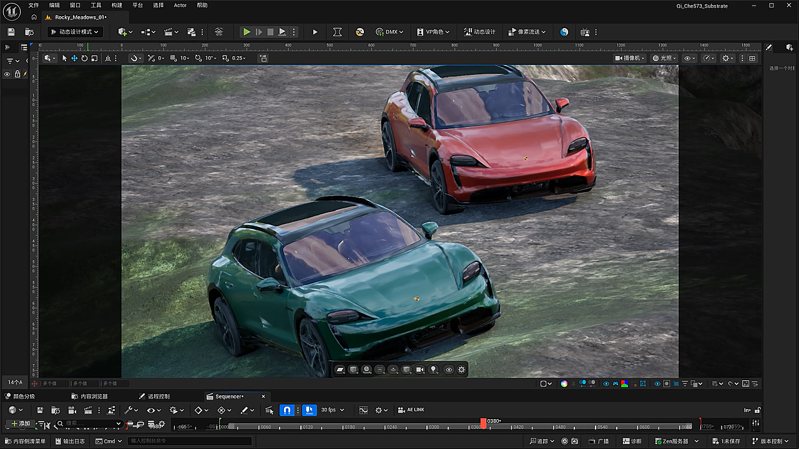Save the current level with the floppy icon
This screenshot has width=799, height=449.
click(11, 32)
